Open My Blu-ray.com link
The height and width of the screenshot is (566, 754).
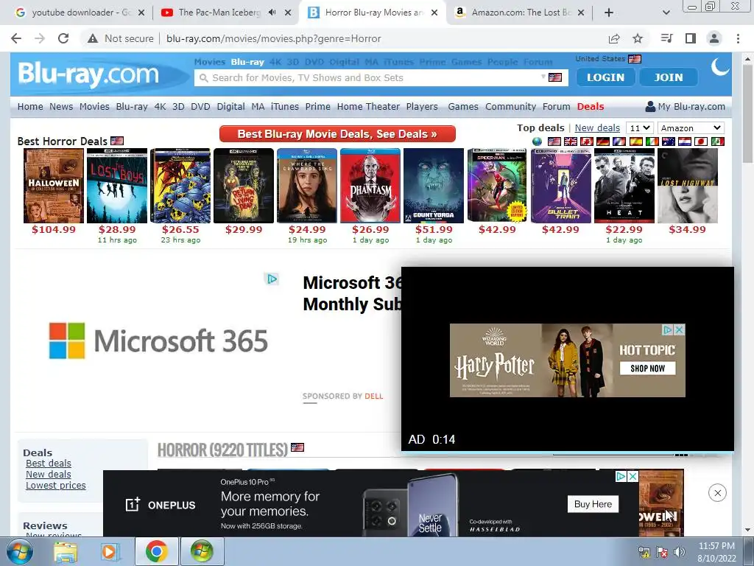[686, 106]
